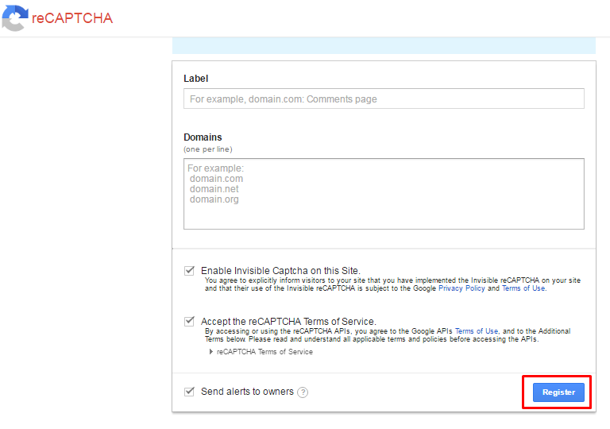Click 'Send alerts to owners' label text
This screenshot has width=610, height=429.
coord(247,392)
